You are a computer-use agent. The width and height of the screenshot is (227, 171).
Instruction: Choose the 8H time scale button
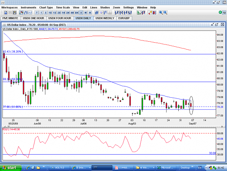(77, 13)
